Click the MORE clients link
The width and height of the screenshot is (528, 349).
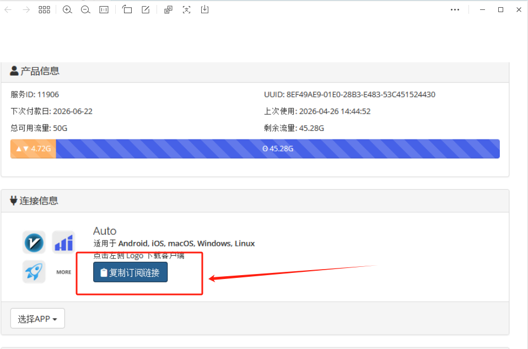63,272
